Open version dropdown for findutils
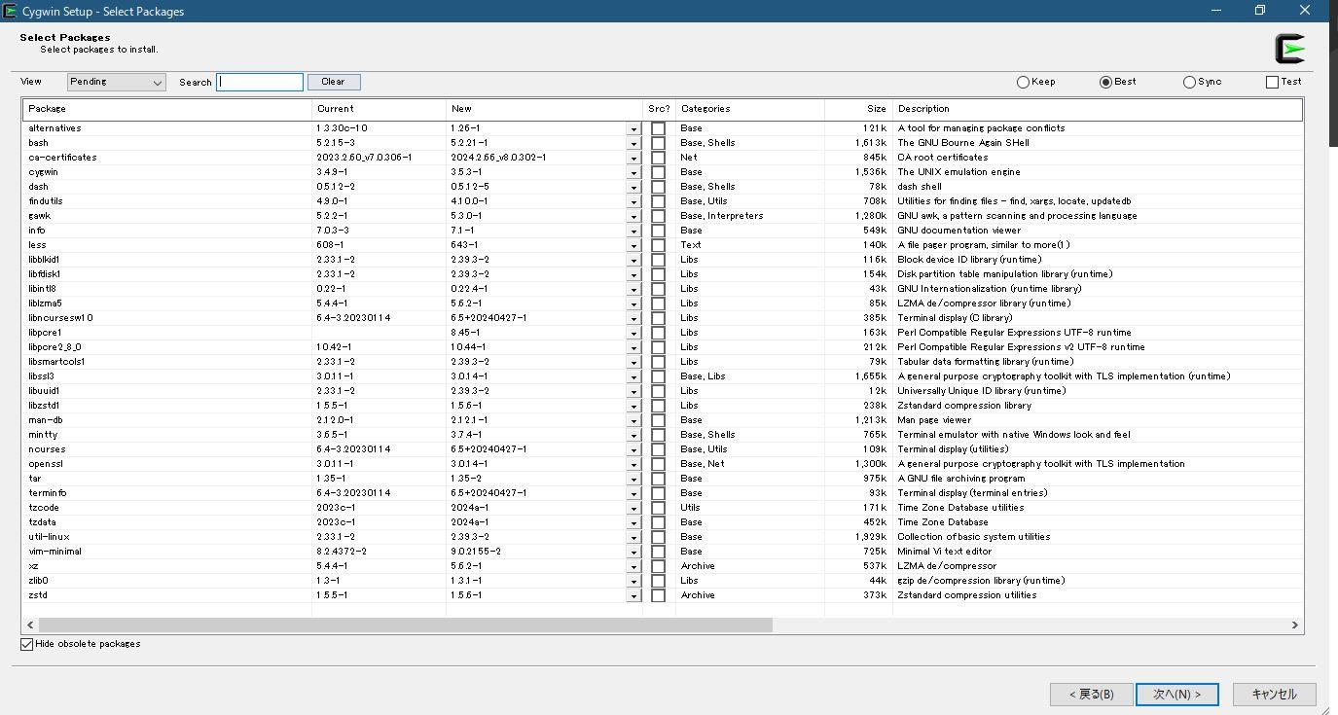 (633, 201)
